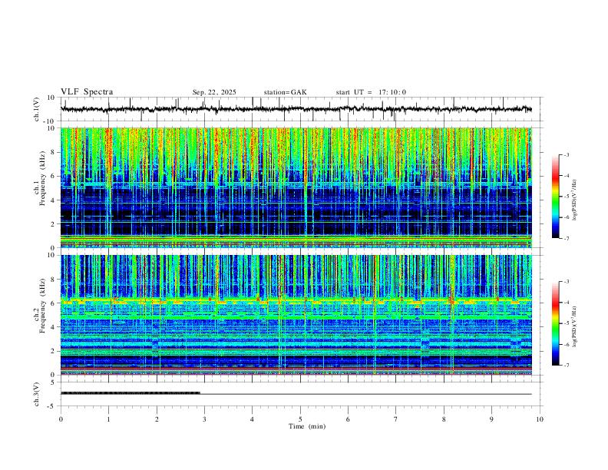
Task: Click the ch.2 spectrogram panel
Action: click(296, 315)
